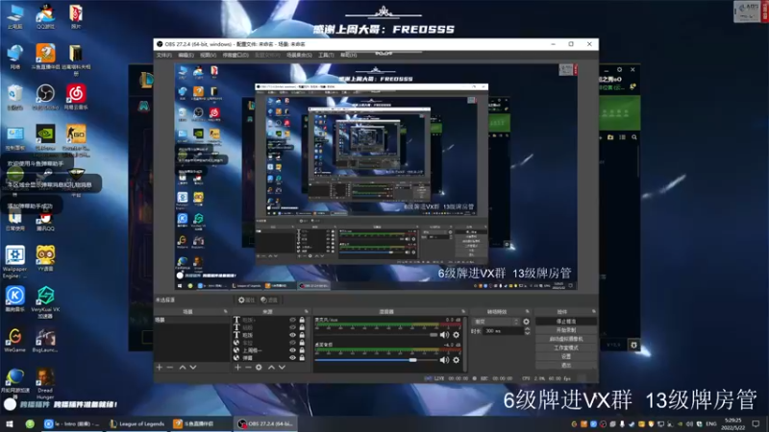Toggle lock of 上周榜一 source

(302, 350)
